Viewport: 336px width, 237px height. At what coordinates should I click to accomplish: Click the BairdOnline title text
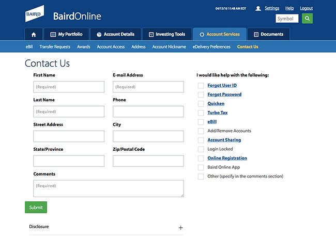[77, 17]
